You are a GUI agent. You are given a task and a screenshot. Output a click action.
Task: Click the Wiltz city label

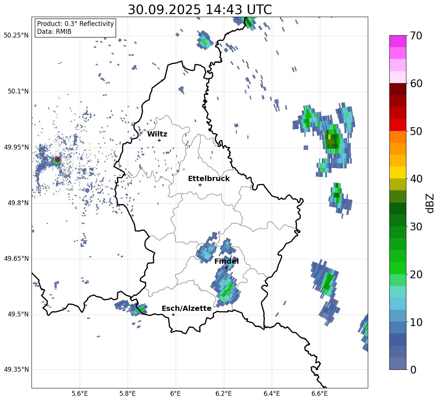click(x=157, y=134)
